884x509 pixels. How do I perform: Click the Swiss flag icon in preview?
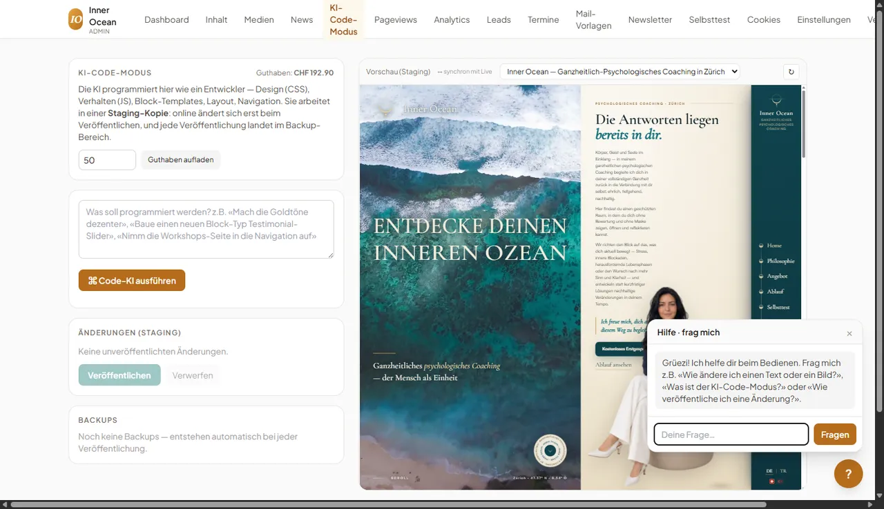pyautogui.click(x=771, y=481)
